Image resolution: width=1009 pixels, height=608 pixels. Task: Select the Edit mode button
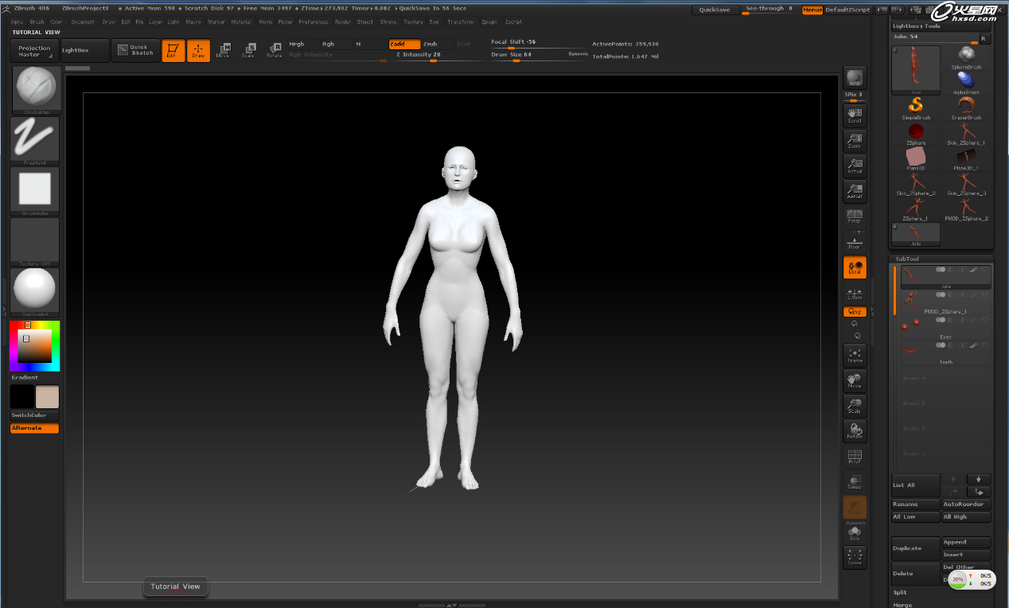click(x=173, y=51)
